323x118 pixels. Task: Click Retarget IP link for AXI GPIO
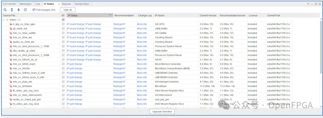coord(119,24)
